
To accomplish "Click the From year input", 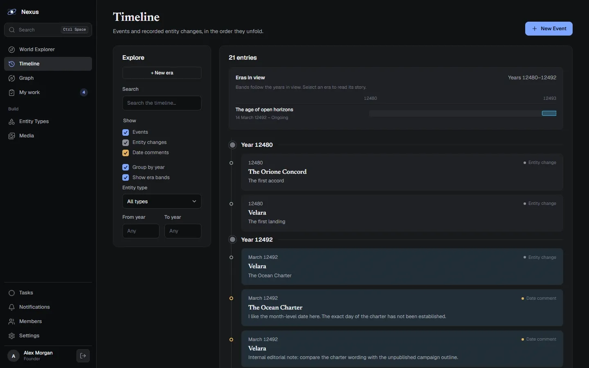I will [141, 231].
